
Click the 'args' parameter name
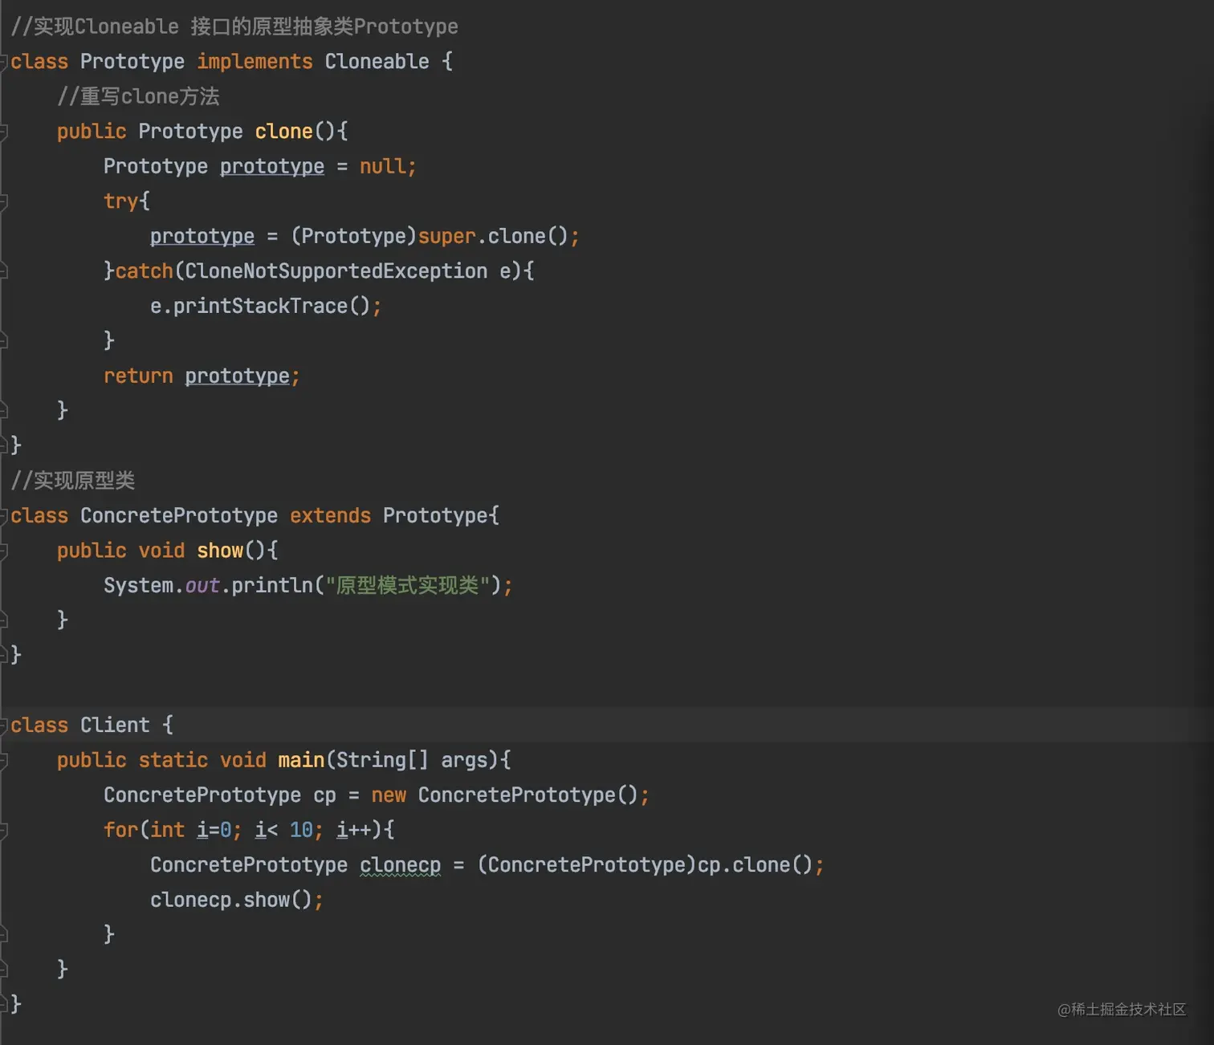464,760
